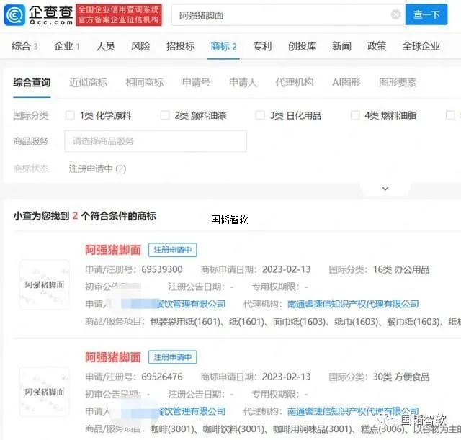Open the 新闻 tab
461x440 pixels.
341,46
